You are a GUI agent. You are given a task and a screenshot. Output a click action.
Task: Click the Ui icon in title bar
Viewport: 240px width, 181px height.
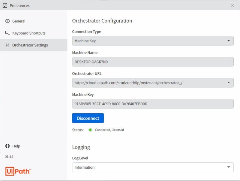[x=5, y=5]
